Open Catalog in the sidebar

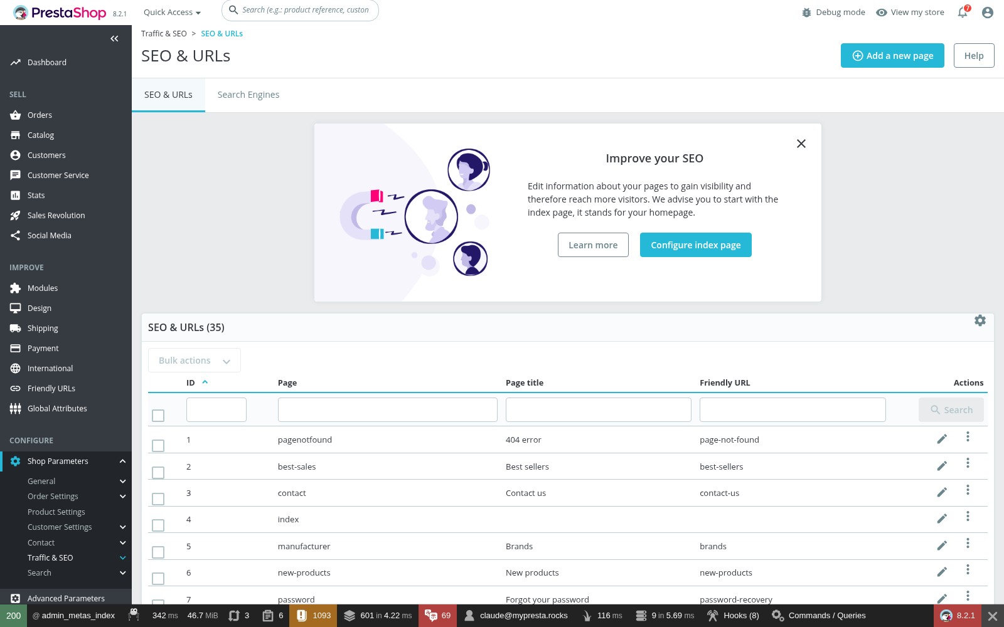(x=41, y=135)
